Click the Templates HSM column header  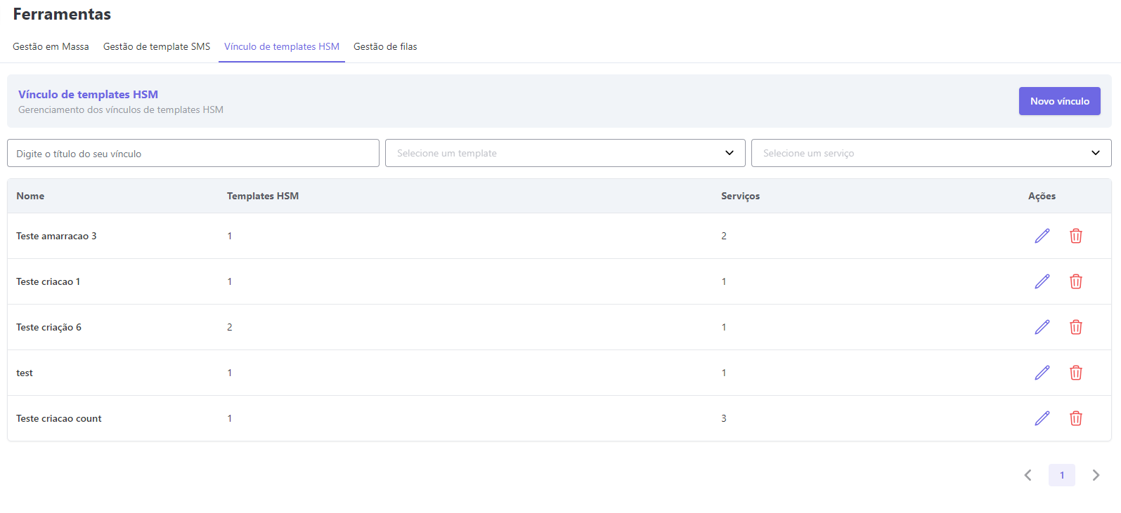coord(263,196)
